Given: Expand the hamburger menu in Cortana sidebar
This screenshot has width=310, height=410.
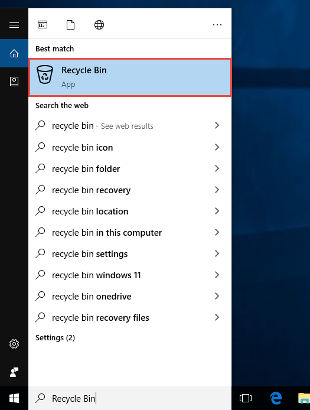Looking at the screenshot, I should click(x=14, y=25).
